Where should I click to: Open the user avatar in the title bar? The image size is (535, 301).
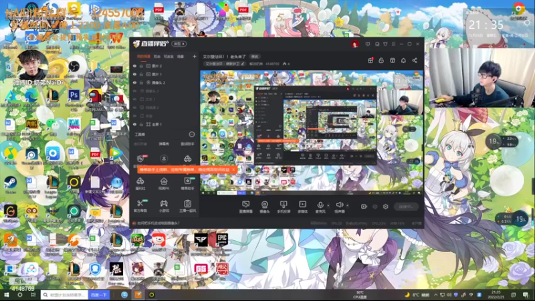(x=354, y=43)
